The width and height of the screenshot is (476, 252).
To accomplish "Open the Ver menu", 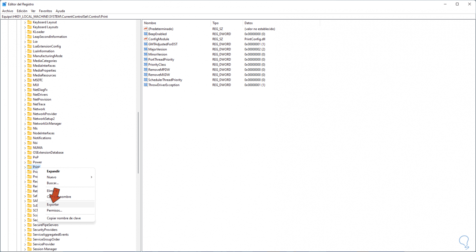I will pyautogui.click(x=33, y=11).
